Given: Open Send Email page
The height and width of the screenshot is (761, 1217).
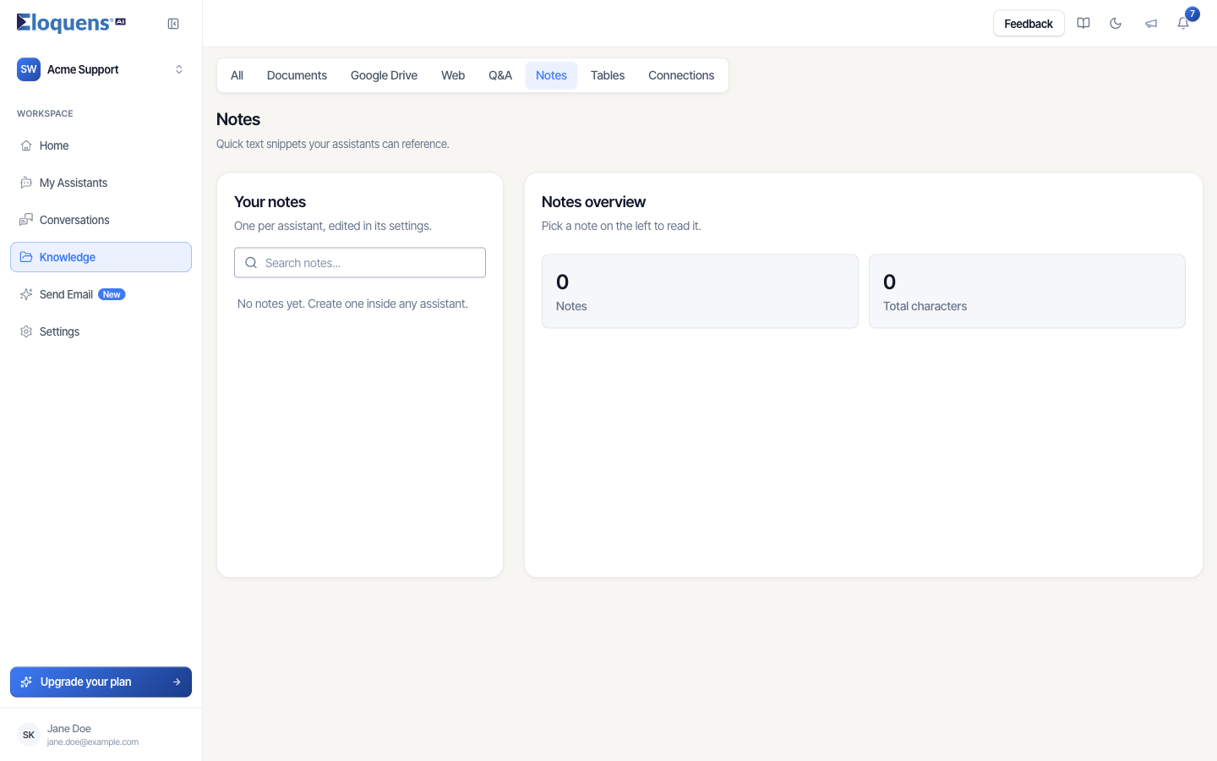Looking at the screenshot, I should click(101, 294).
